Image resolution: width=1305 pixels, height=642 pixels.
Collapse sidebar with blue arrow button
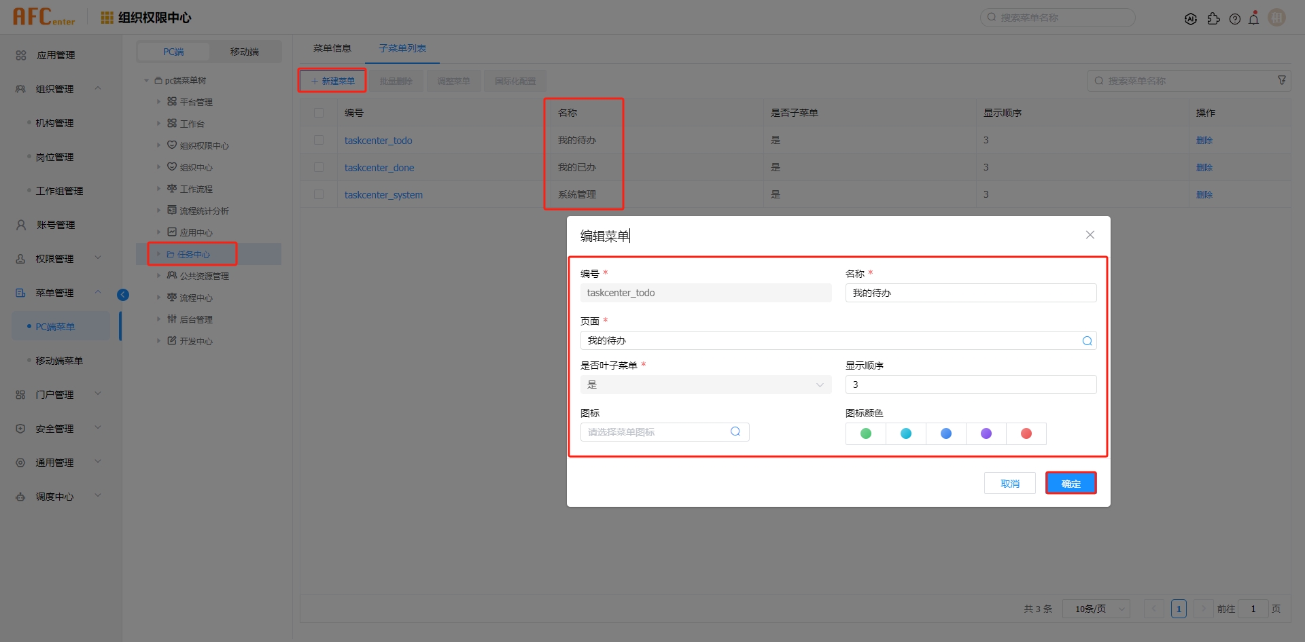(x=123, y=294)
